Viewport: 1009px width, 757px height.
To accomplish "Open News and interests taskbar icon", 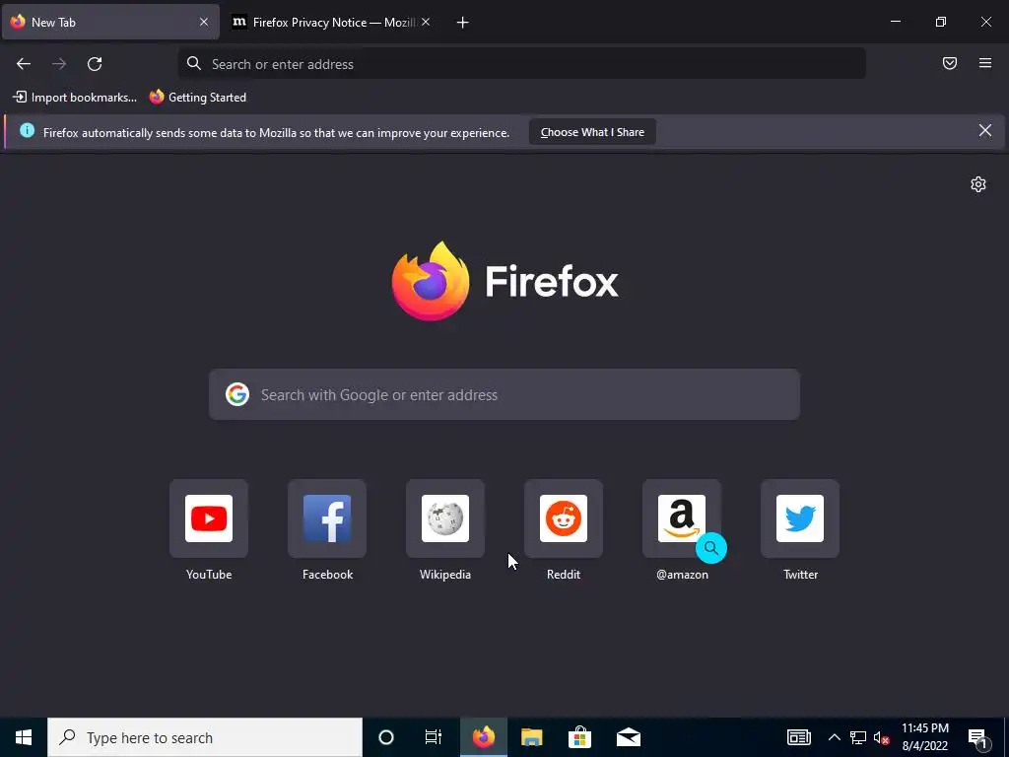I will pyautogui.click(x=799, y=737).
